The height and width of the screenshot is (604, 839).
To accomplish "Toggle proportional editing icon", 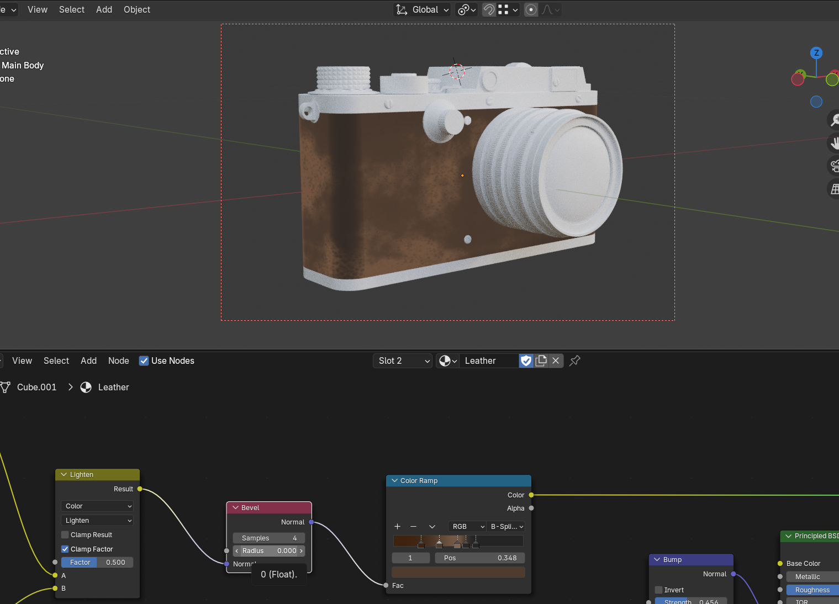I will pos(531,9).
